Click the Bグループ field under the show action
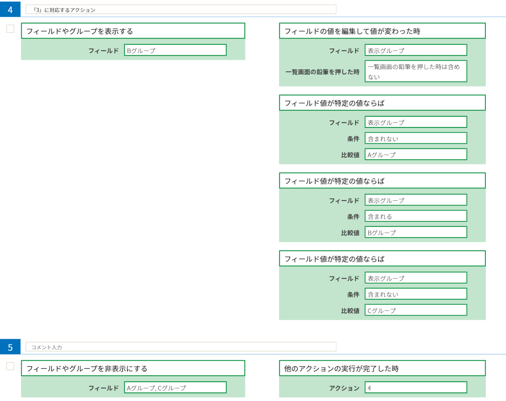The image size is (506, 401). (175, 50)
